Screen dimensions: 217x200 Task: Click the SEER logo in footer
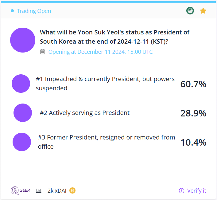tap(20, 190)
